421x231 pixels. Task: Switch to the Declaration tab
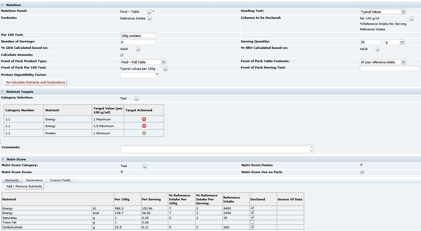click(34, 180)
